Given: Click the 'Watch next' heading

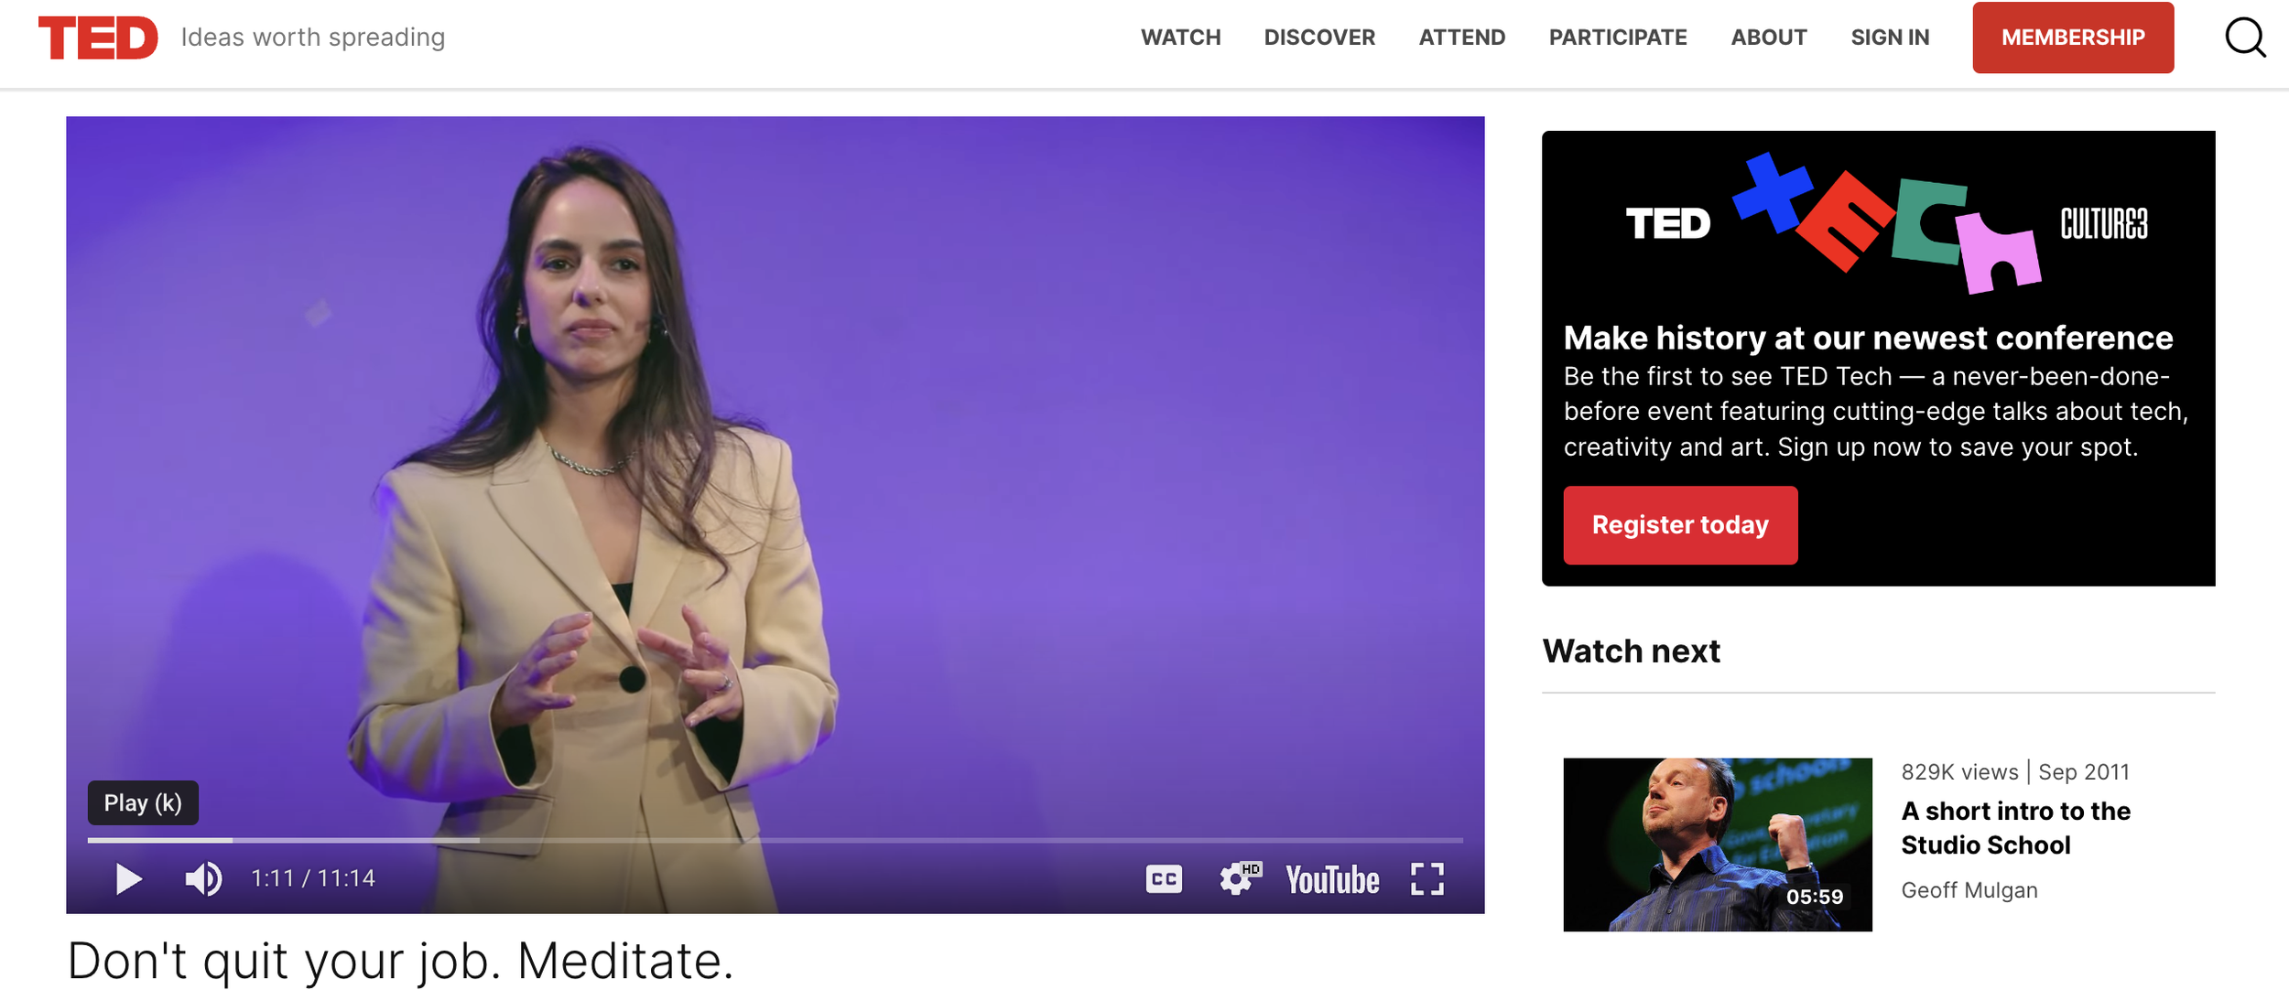Looking at the screenshot, I should click(x=1631, y=651).
